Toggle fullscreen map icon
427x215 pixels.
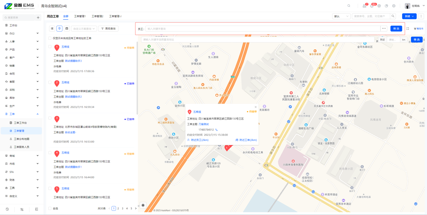click(x=408, y=29)
